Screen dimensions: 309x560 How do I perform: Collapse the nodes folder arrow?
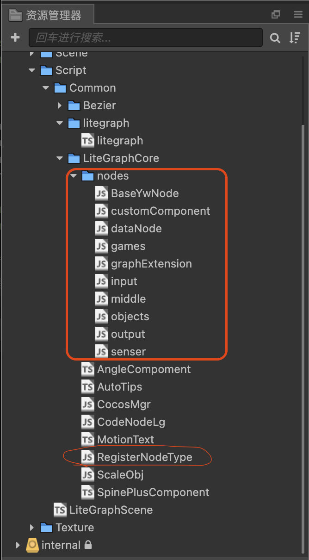(x=74, y=176)
